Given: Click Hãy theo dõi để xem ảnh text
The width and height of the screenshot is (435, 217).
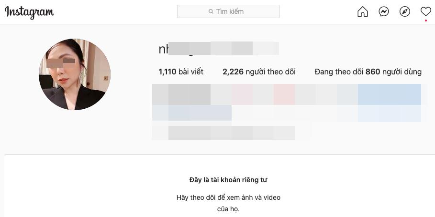Looking at the screenshot, I should pyautogui.click(x=228, y=197).
